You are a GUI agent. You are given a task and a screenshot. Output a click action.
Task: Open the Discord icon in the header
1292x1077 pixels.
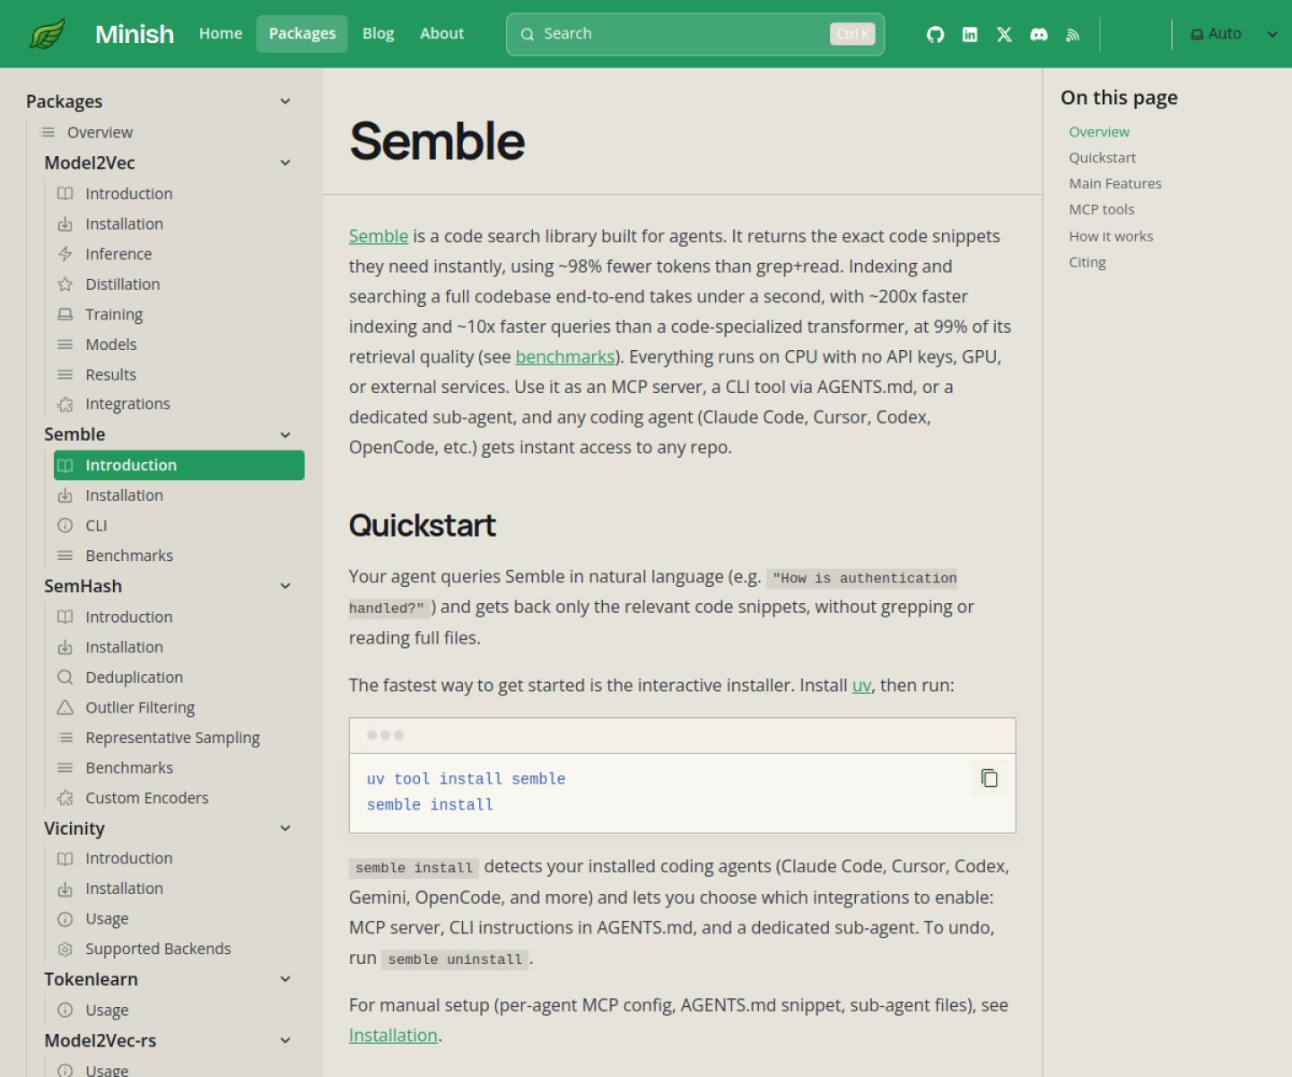point(1039,34)
